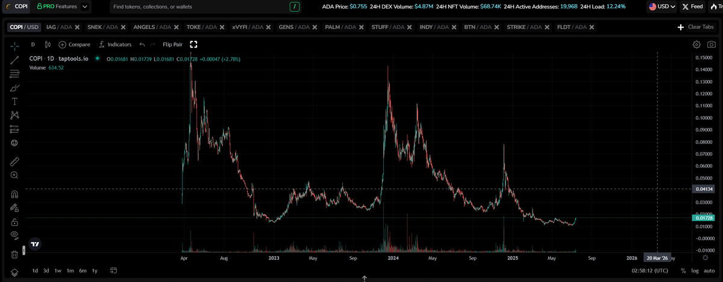Click the TradingView logo badge
The image size is (723, 282).
(35, 244)
